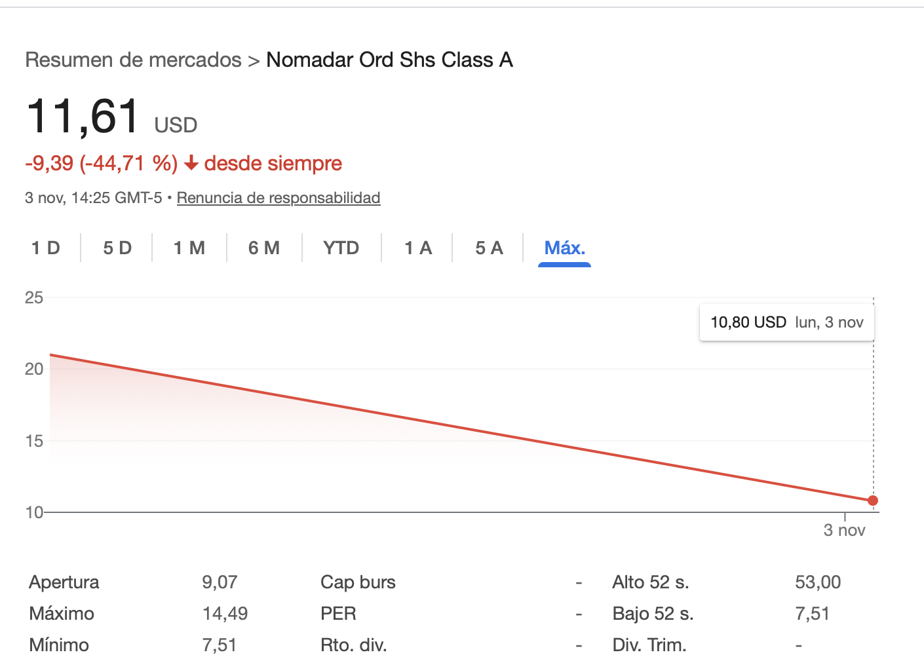
Task: Open Renuncia de responsabilidad link
Action: 279,198
